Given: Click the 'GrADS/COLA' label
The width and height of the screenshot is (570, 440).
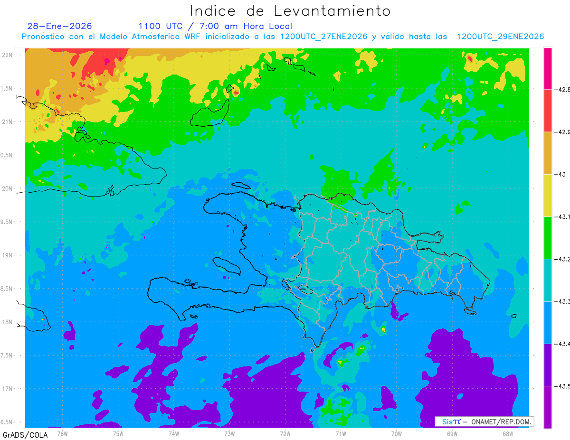Looking at the screenshot, I should pyautogui.click(x=25, y=434).
